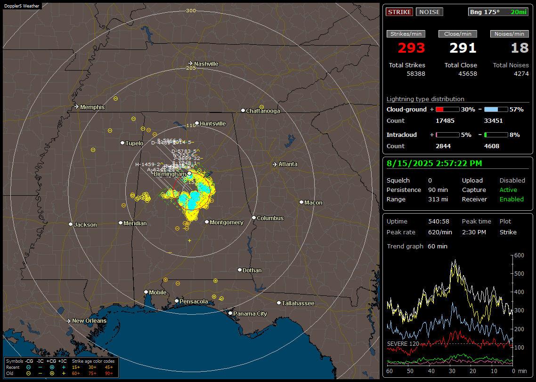Select the Atlanta airport icon
The height and width of the screenshot is (382, 536).
275,164
